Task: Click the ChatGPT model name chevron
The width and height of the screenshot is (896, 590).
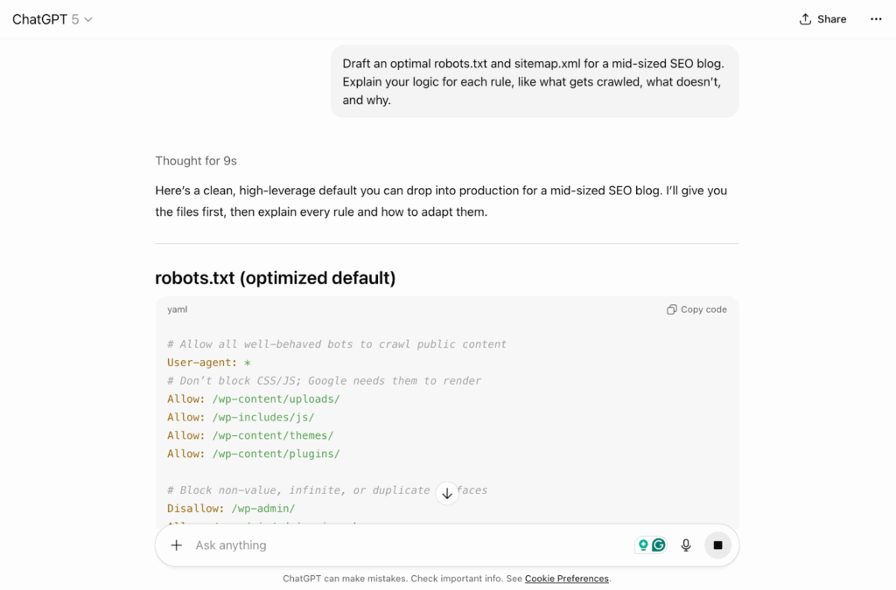Action: [x=88, y=19]
